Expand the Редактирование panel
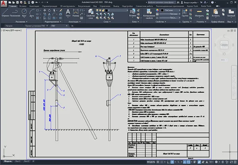The image size is (238, 165). 53,22
